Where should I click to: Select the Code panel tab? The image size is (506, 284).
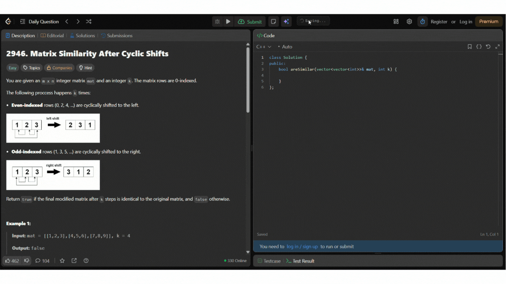266,35
